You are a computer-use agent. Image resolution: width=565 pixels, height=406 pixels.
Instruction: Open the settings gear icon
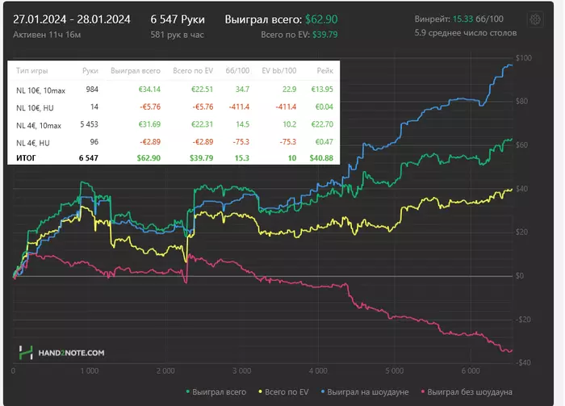coord(535,19)
